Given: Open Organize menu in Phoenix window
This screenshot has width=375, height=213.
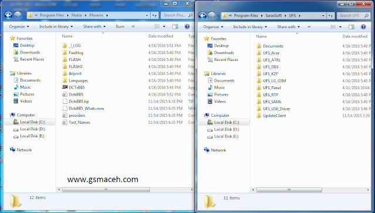Looking at the screenshot, I should click(19, 26).
